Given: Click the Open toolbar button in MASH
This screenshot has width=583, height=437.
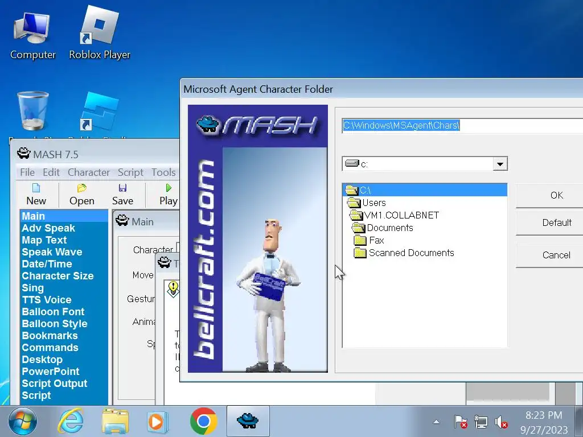Looking at the screenshot, I should click(82, 195).
